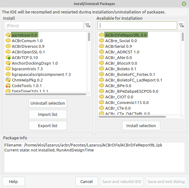
Task: Select CodeTools 1.0.1 entry
Action: [x=27, y=86]
